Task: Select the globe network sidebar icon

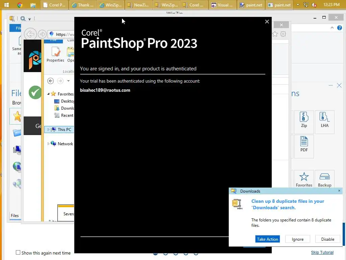Action: 17,167
